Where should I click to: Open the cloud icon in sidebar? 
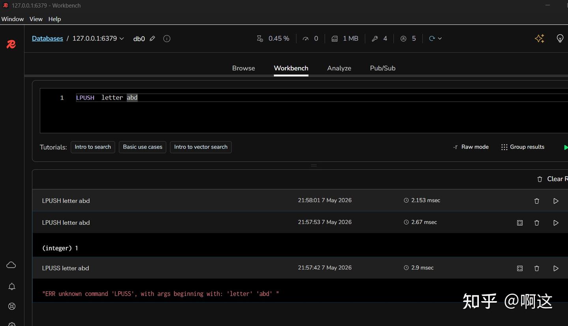pyautogui.click(x=11, y=265)
